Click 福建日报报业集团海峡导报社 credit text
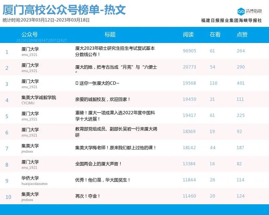The width and height of the screenshot is (269, 215). pyautogui.click(x=231, y=20)
